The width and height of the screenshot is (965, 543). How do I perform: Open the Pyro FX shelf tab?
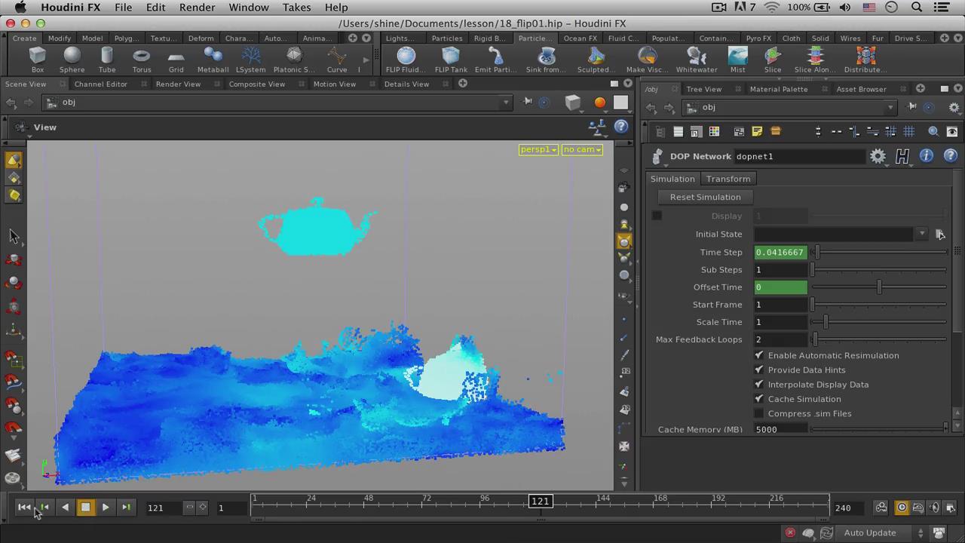(x=758, y=38)
